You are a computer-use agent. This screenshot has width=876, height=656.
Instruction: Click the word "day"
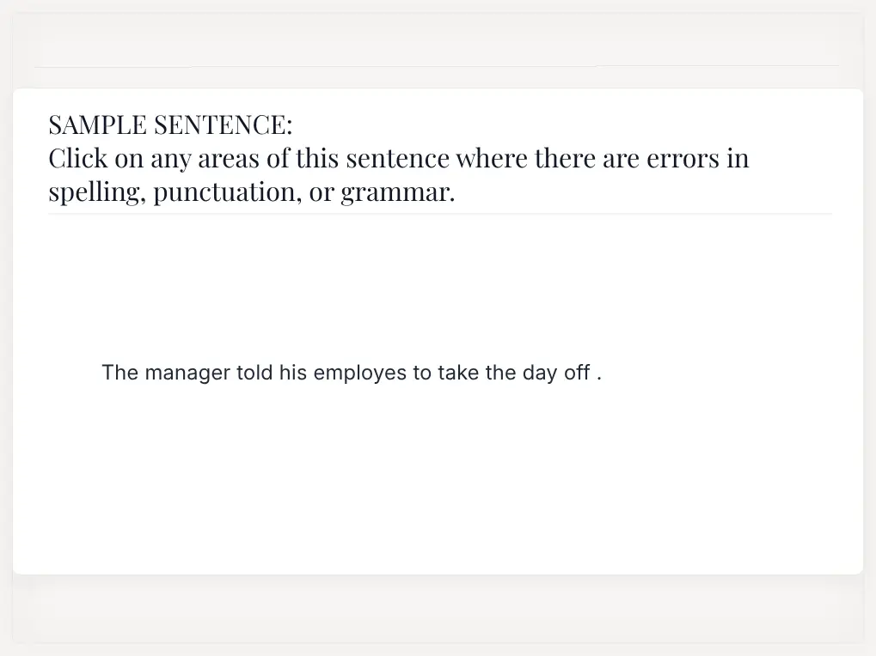pyautogui.click(x=540, y=374)
